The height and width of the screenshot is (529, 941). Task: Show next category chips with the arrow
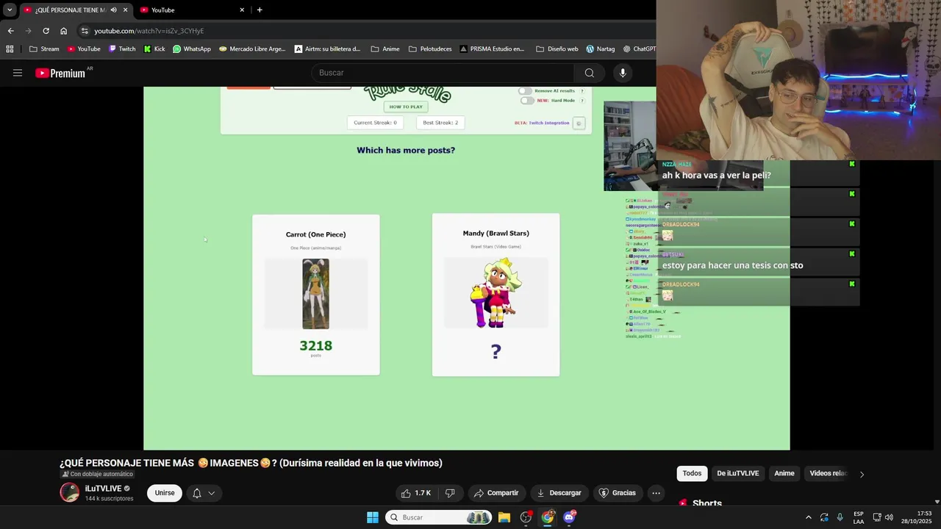pos(862,474)
